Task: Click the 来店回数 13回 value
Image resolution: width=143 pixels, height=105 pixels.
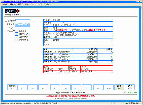Action: tap(55, 37)
